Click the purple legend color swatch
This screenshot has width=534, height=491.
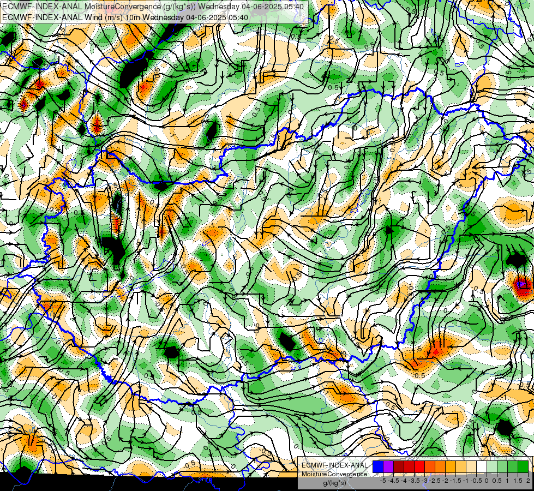click(388, 466)
